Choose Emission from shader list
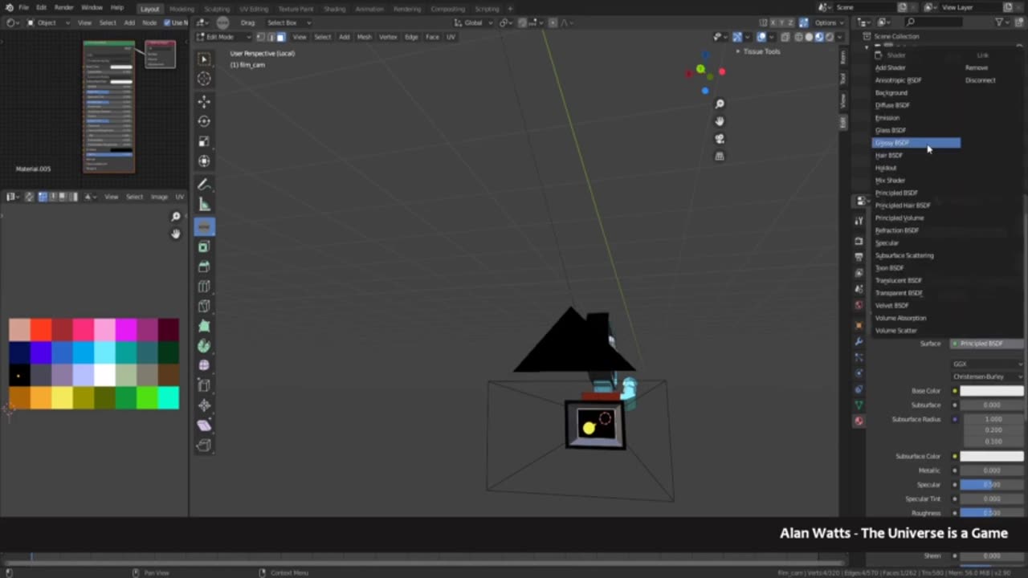The image size is (1028, 578). (887, 118)
